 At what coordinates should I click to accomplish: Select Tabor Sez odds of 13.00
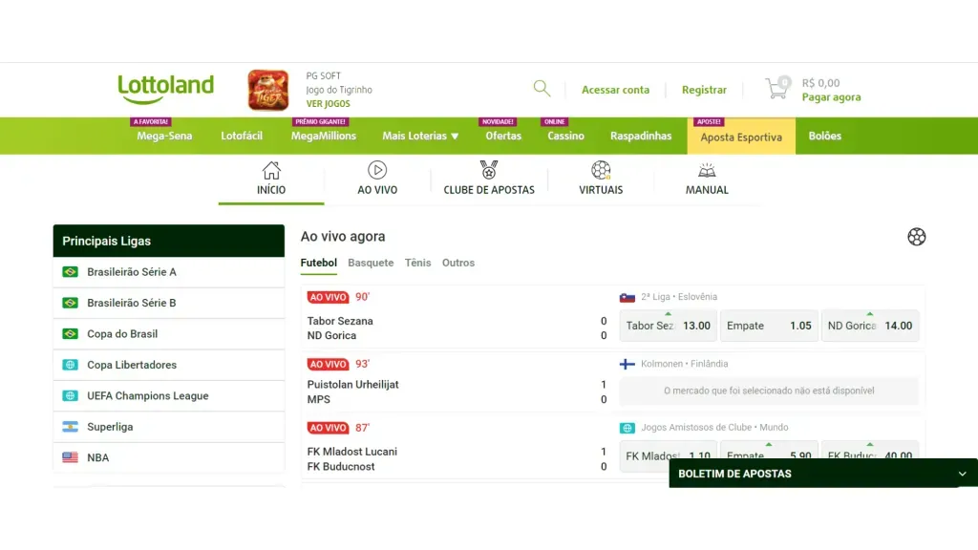(668, 326)
